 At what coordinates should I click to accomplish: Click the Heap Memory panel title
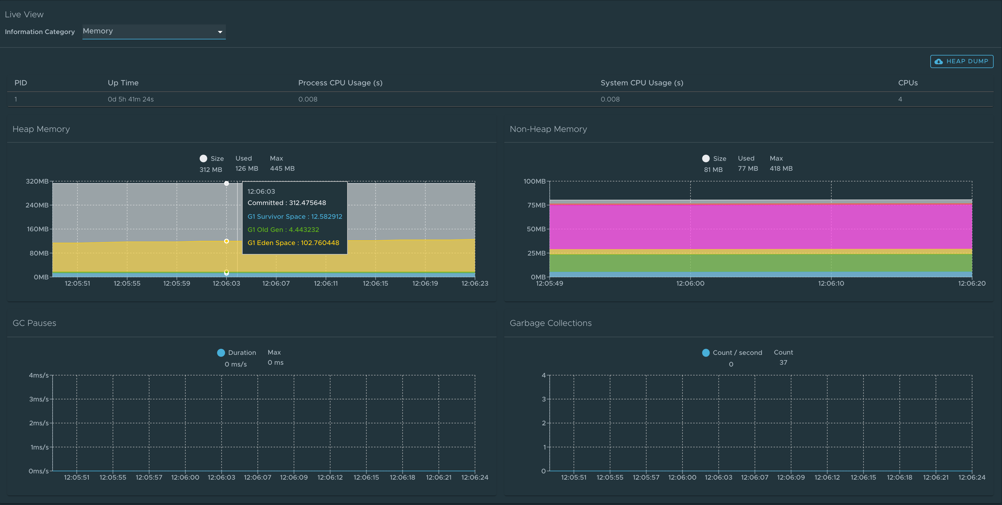coord(41,129)
